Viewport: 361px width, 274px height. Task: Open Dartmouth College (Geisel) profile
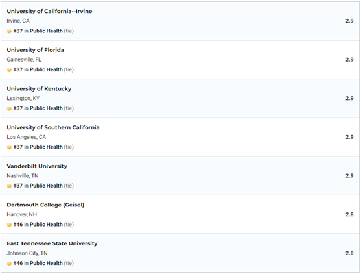click(x=45, y=205)
